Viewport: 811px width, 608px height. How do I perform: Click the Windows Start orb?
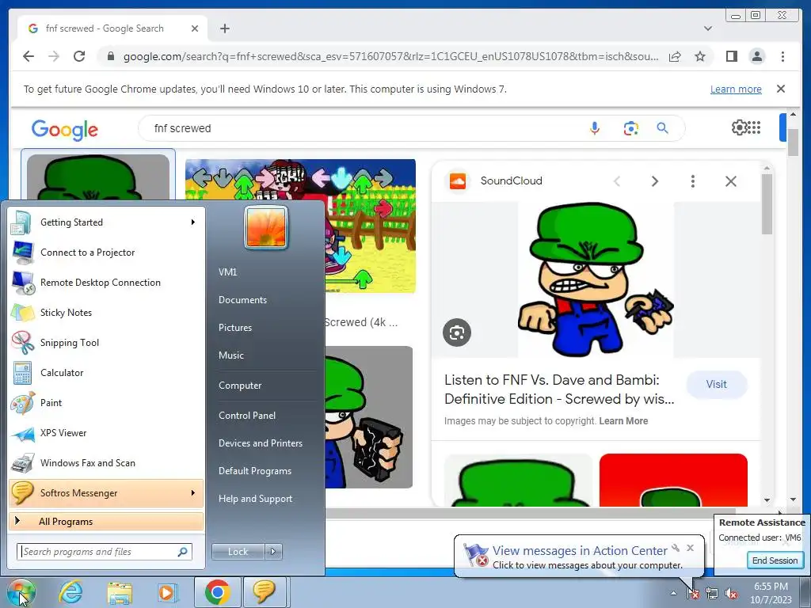click(x=21, y=592)
